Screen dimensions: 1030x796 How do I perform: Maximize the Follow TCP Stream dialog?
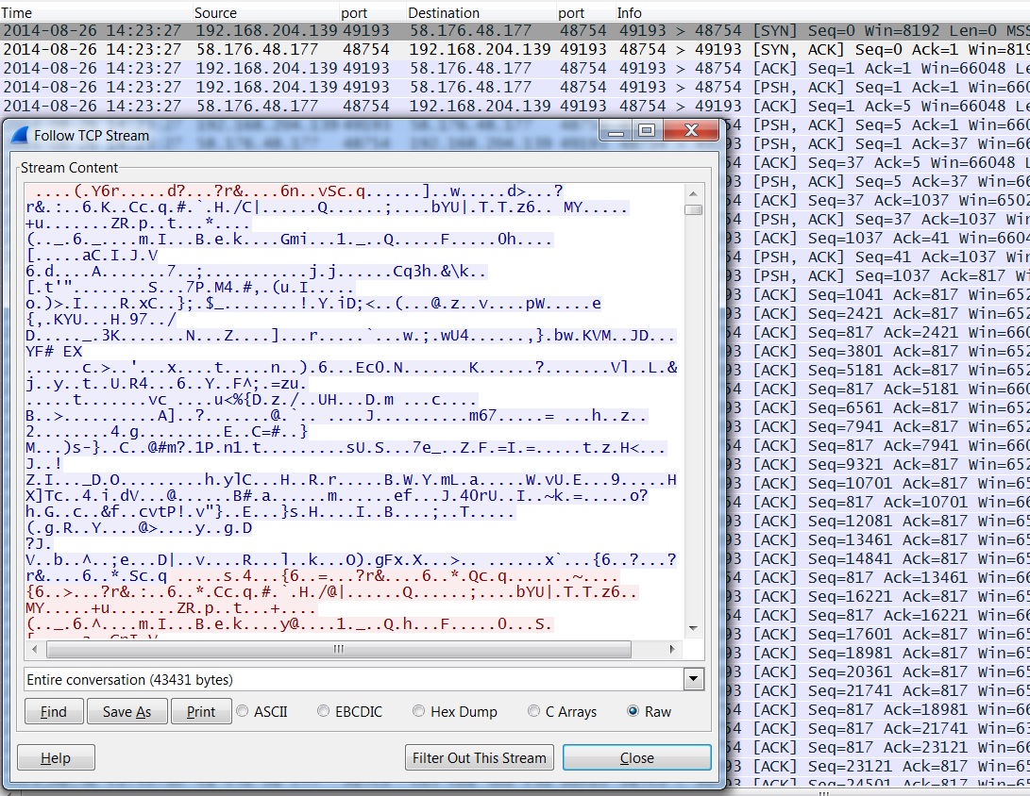647,131
